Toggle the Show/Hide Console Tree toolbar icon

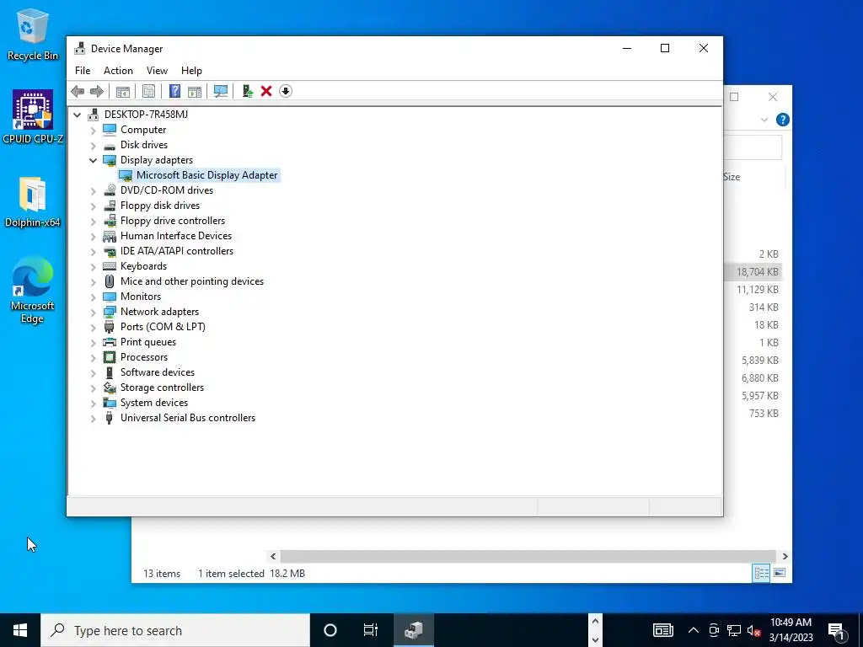123,91
